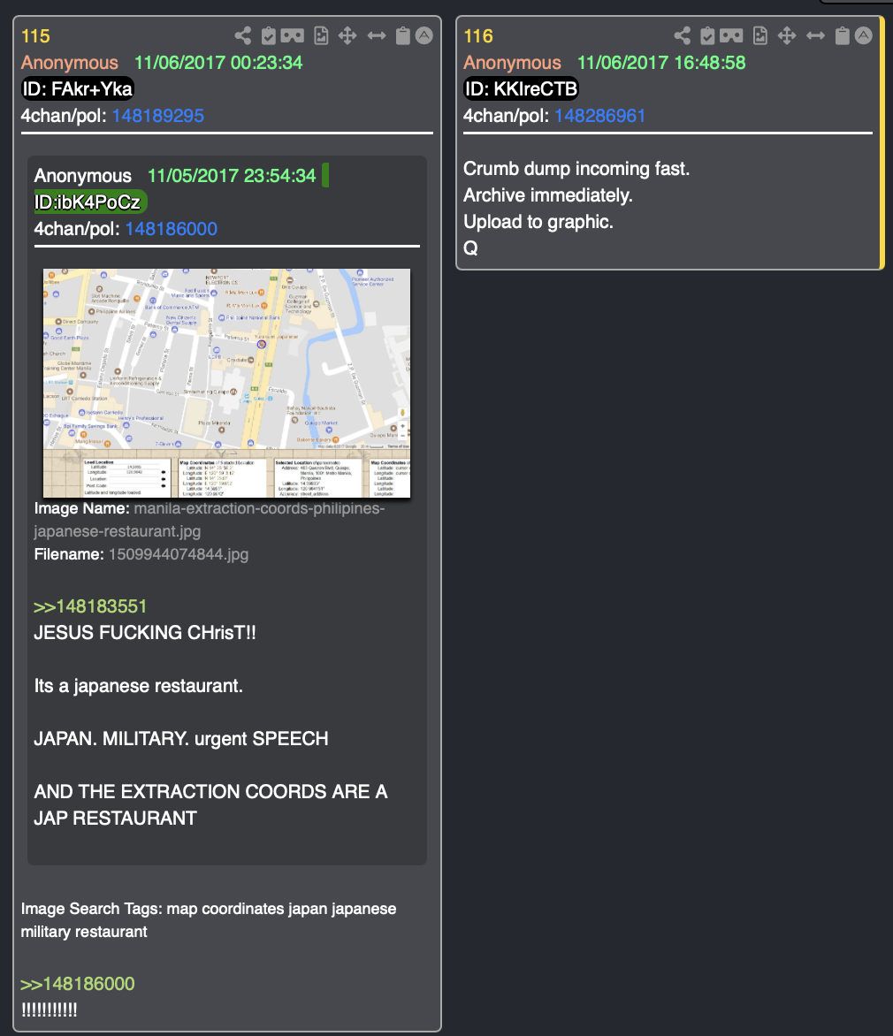Open the Manila map image thumbnail
Image resolution: width=893 pixels, height=1036 pixels.
click(226, 384)
